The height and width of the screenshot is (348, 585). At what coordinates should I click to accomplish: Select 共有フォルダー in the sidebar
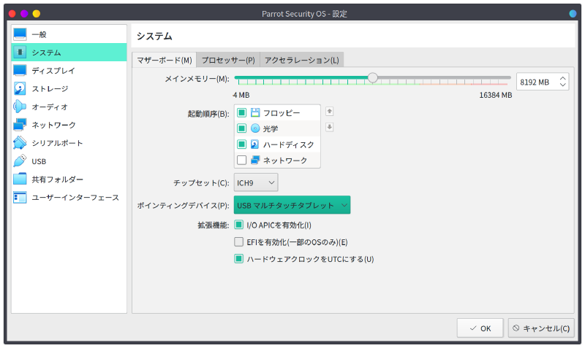pyautogui.click(x=69, y=179)
